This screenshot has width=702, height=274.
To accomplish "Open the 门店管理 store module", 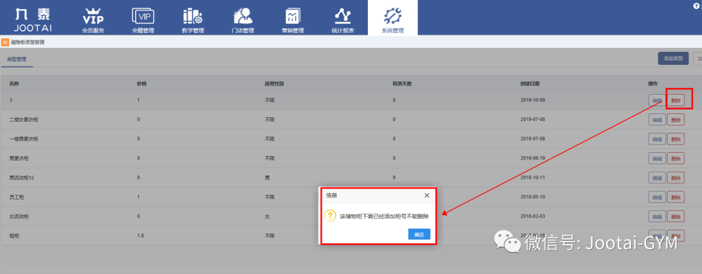I will (242, 19).
